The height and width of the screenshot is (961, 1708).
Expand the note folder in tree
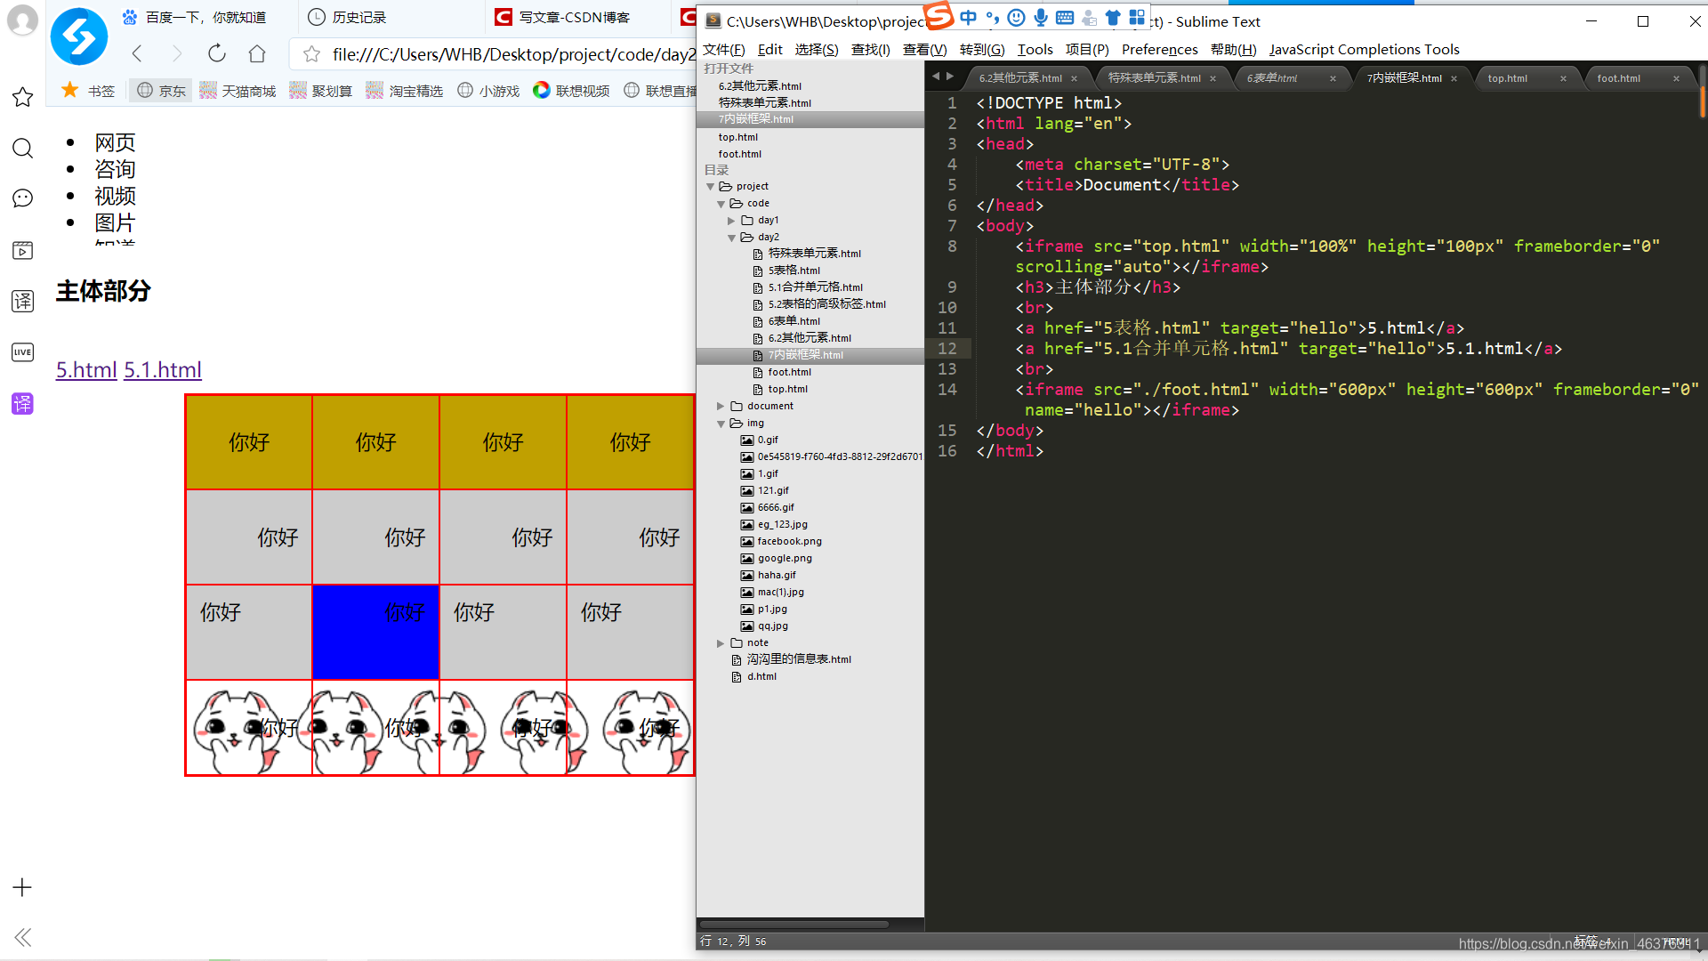click(721, 643)
